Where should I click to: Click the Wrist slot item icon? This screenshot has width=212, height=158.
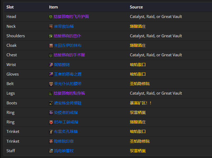pos(51,65)
